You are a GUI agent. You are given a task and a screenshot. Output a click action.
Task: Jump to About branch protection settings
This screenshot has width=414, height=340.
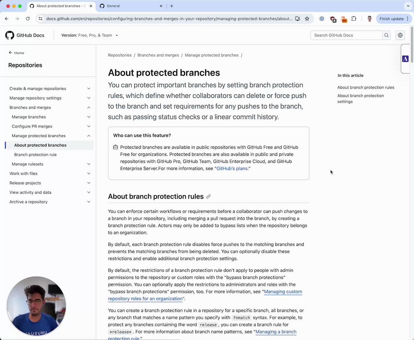point(361,98)
